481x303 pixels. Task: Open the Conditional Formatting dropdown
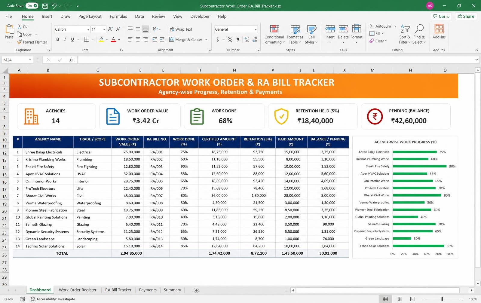click(274, 35)
